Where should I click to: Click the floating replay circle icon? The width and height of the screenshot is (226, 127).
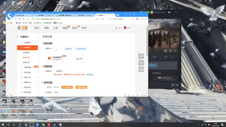[141, 56]
